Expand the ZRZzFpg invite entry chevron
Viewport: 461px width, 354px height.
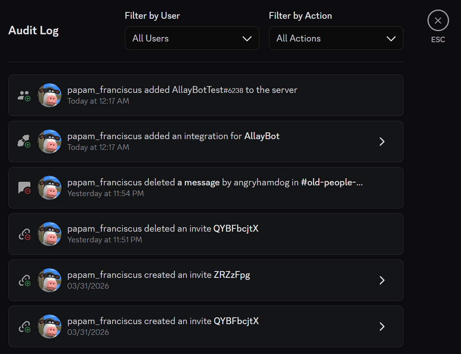382,280
